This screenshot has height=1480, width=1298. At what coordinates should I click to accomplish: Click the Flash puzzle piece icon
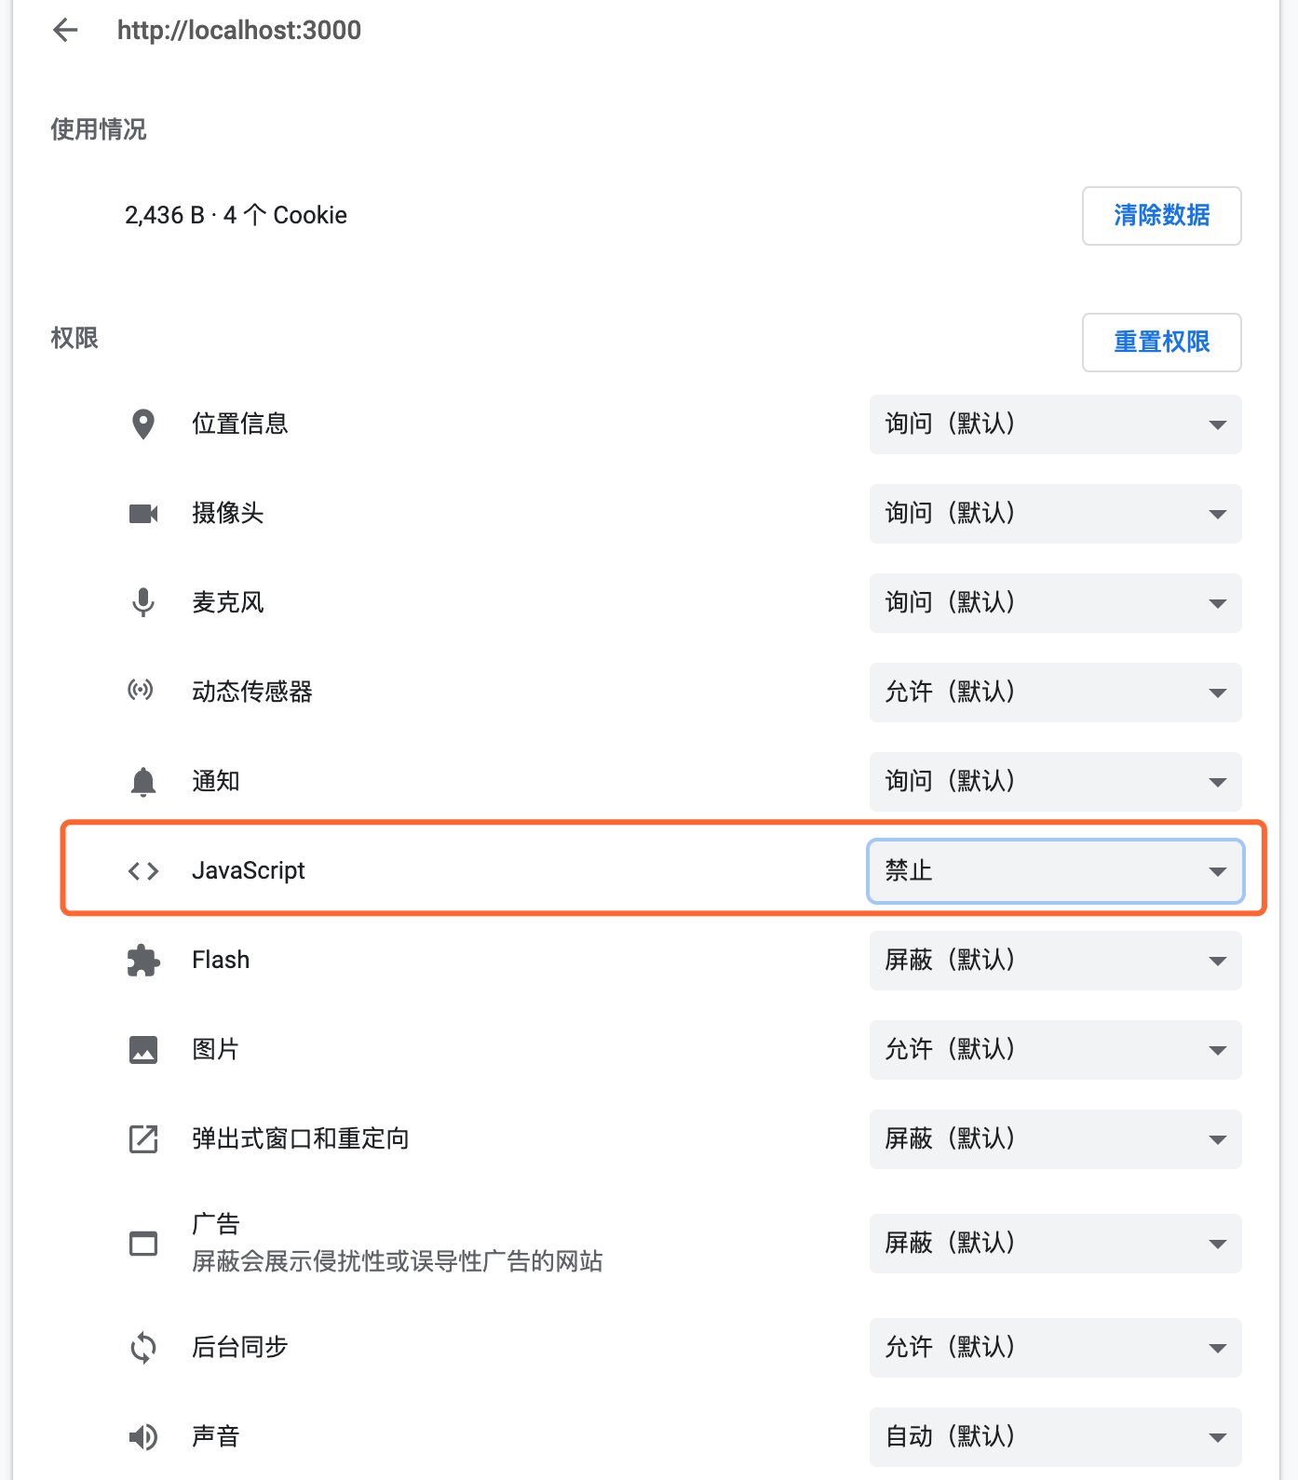tap(142, 960)
